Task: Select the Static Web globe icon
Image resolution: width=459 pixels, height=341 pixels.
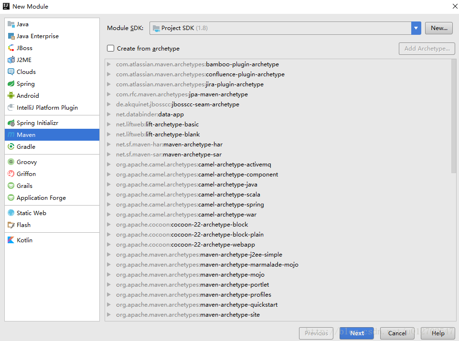Action: point(11,213)
